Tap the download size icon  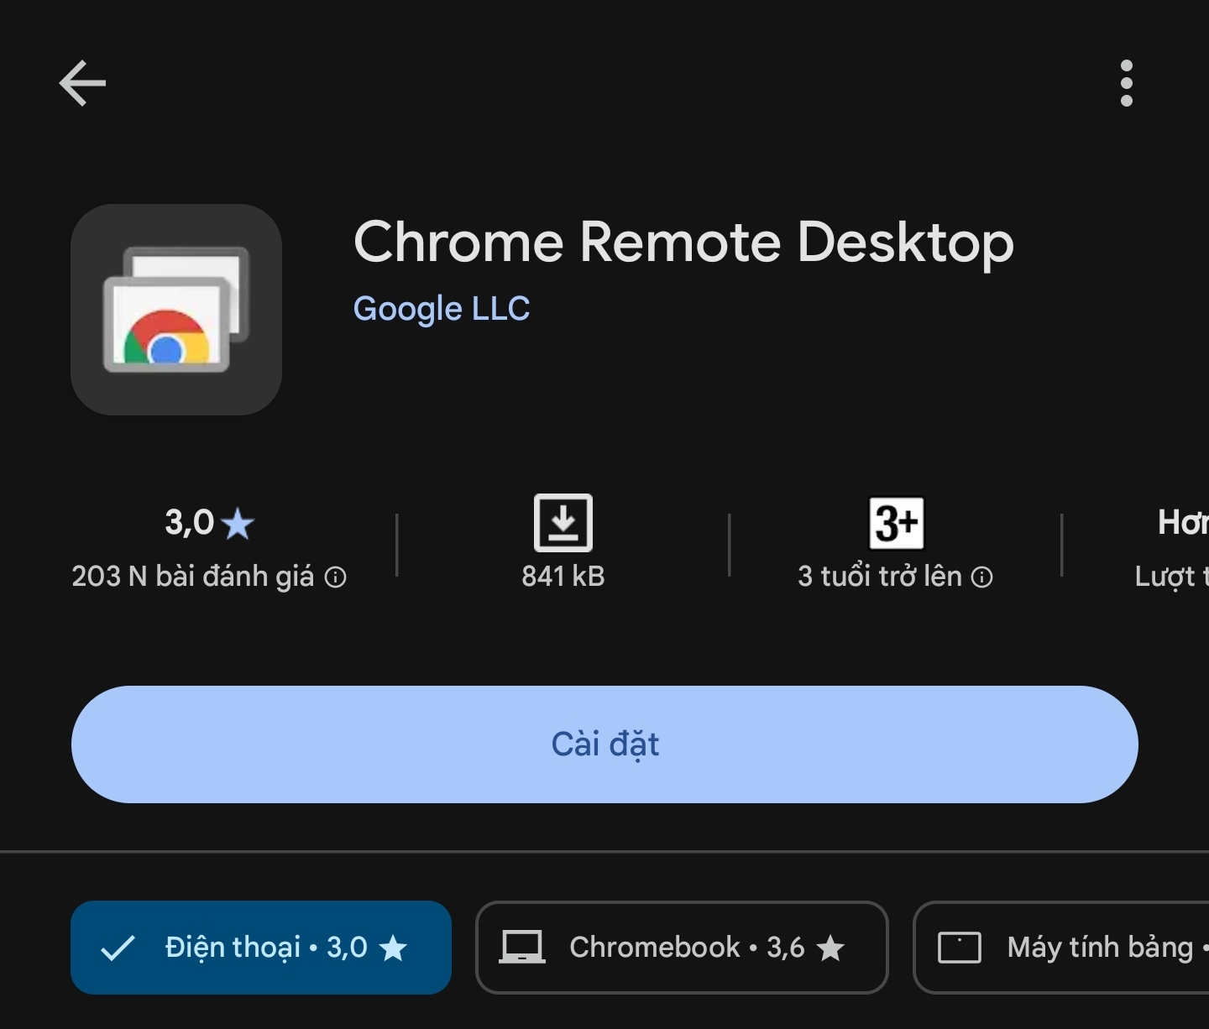click(x=563, y=523)
